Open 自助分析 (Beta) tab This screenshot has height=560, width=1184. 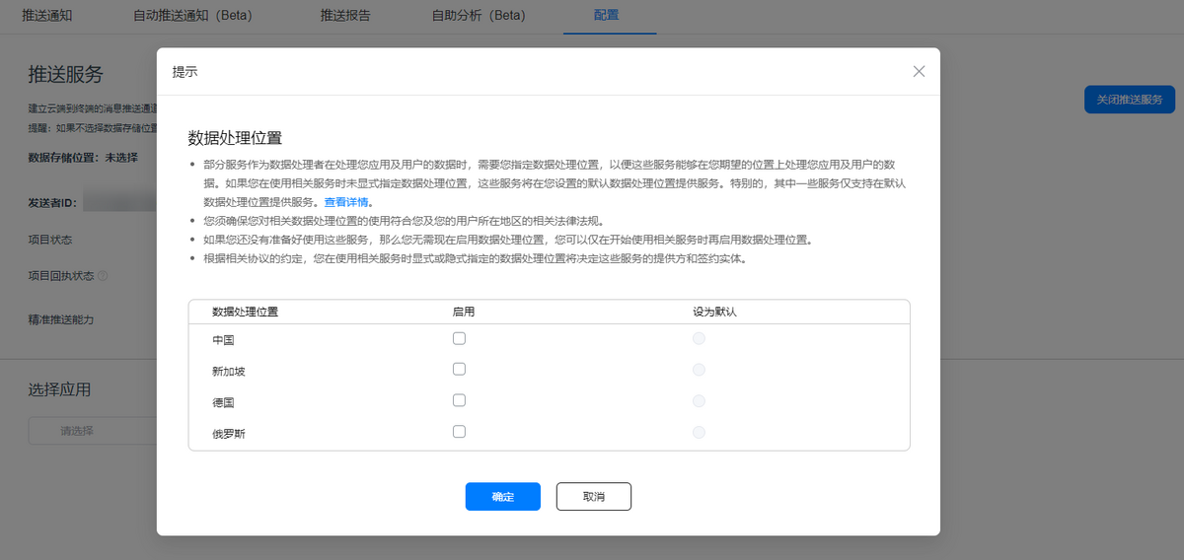[x=479, y=16]
